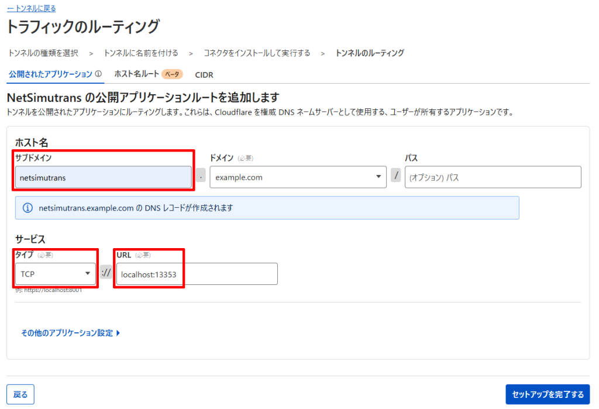Follow the ← トンネルに戻る link
Image resolution: width=599 pixels, height=409 pixels.
click(x=32, y=9)
